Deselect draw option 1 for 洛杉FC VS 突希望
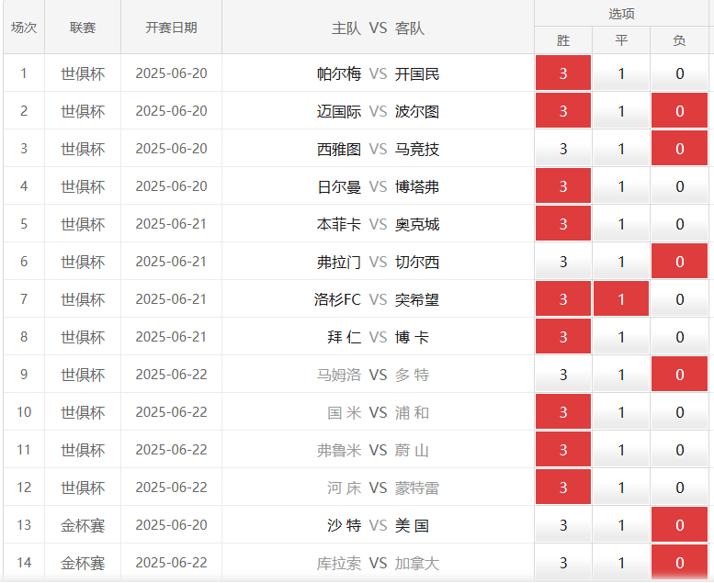714x583 pixels. (x=621, y=299)
